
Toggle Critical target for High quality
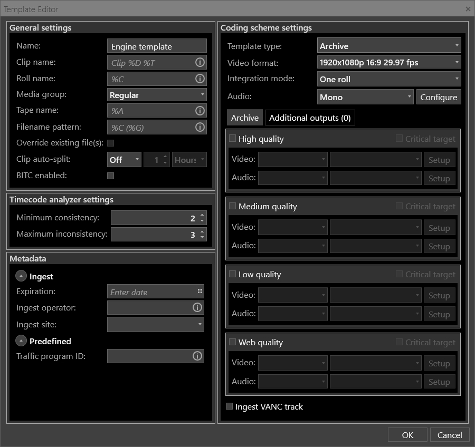[400, 138]
